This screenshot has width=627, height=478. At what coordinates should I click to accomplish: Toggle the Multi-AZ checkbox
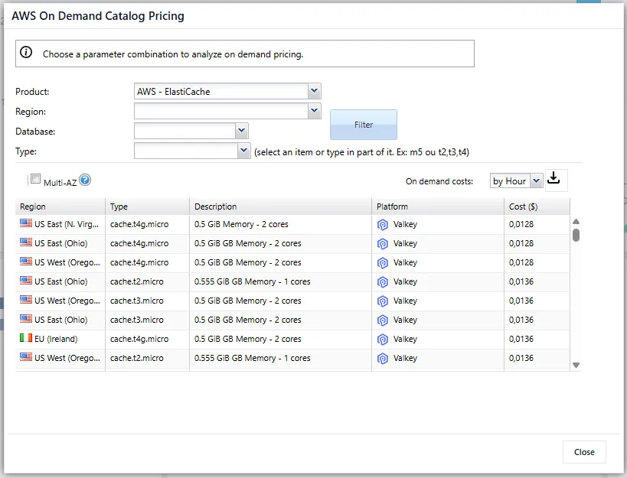(x=35, y=178)
